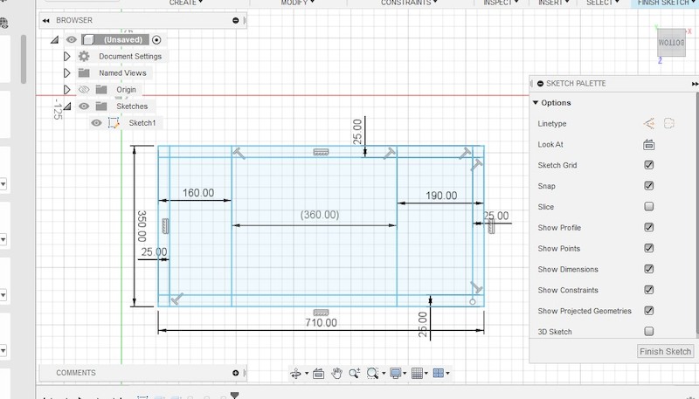Image resolution: width=699 pixels, height=399 pixels.
Task: Click the component cube icon beside Unsaved
Action: click(x=88, y=39)
